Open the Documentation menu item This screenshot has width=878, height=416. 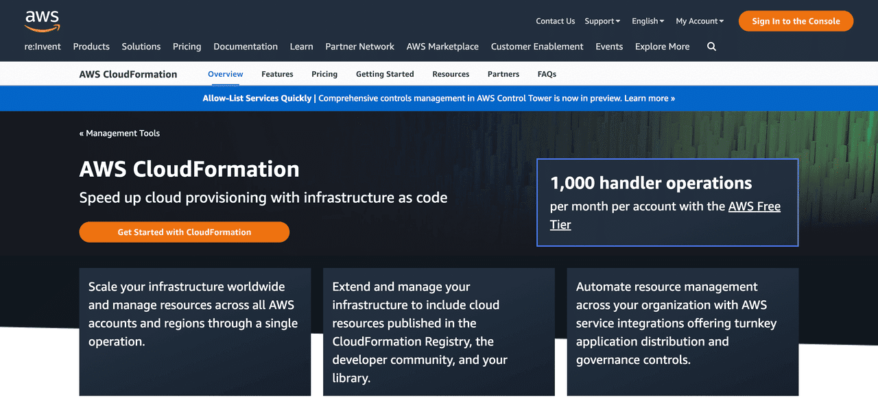click(246, 47)
